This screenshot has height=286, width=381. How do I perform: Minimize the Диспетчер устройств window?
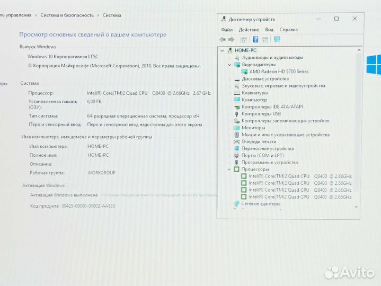318,19
